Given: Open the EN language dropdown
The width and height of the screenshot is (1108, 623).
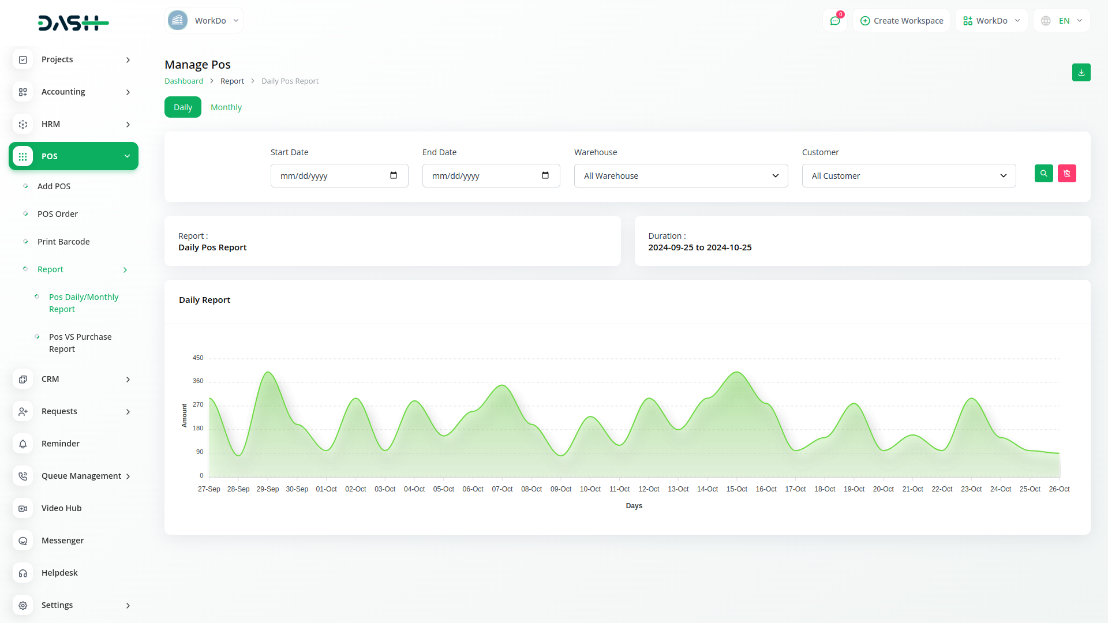Looking at the screenshot, I should click(1062, 21).
